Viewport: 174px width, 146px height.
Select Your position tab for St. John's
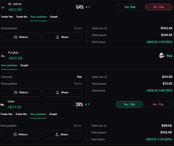point(38,17)
